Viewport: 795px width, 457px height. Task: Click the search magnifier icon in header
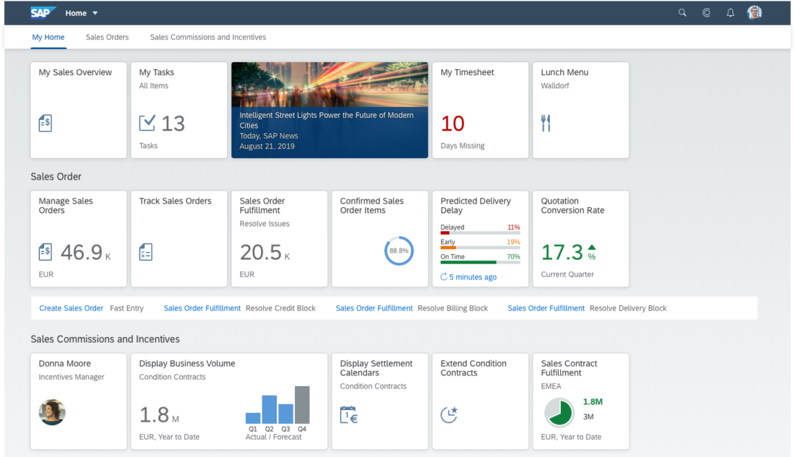pyautogui.click(x=682, y=13)
